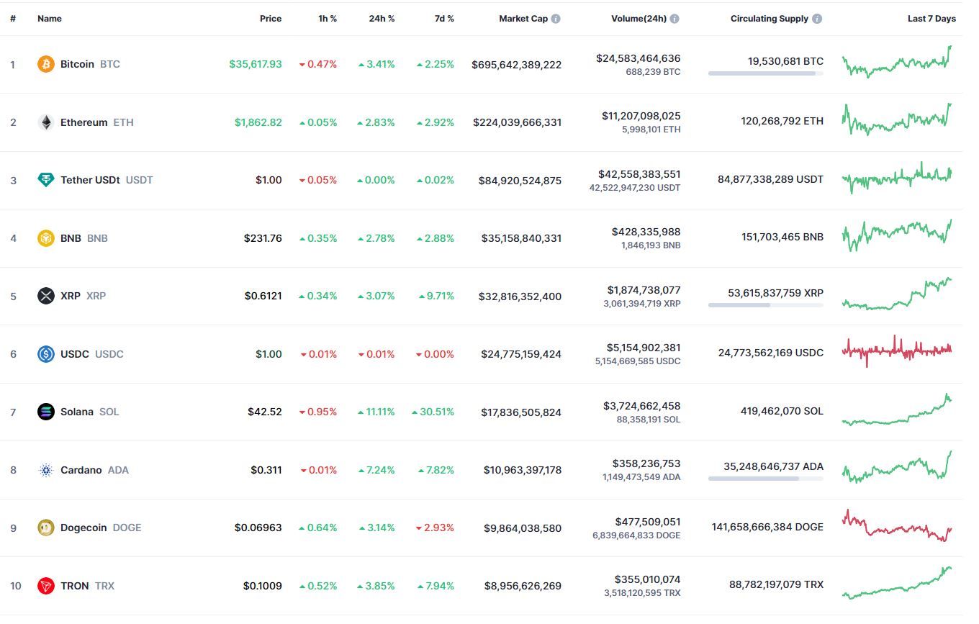The image size is (979, 624).
Task: Click the TRON red logo icon
Action: tap(46, 586)
